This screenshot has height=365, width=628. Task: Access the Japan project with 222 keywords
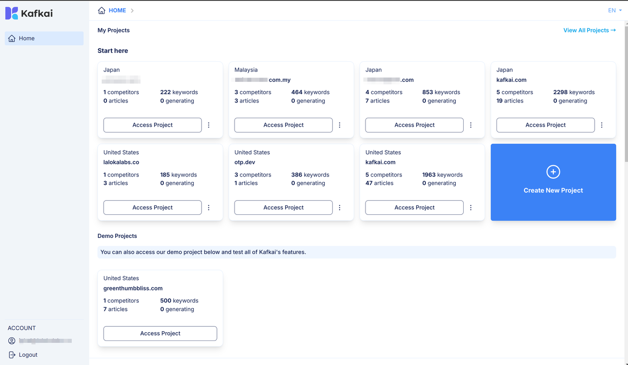[x=153, y=125]
